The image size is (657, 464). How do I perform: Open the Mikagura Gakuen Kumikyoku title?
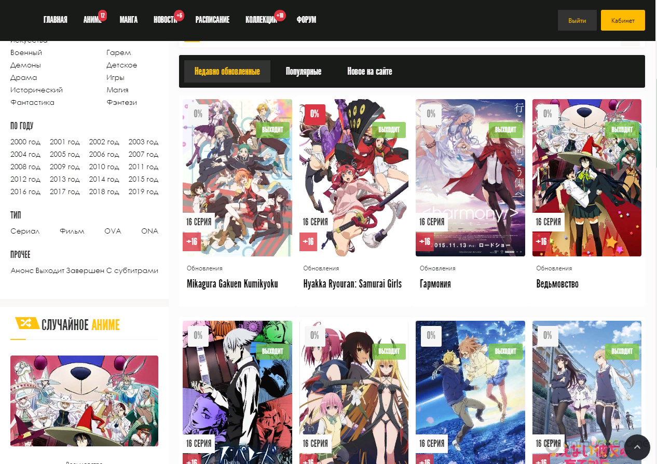pos(232,284)
